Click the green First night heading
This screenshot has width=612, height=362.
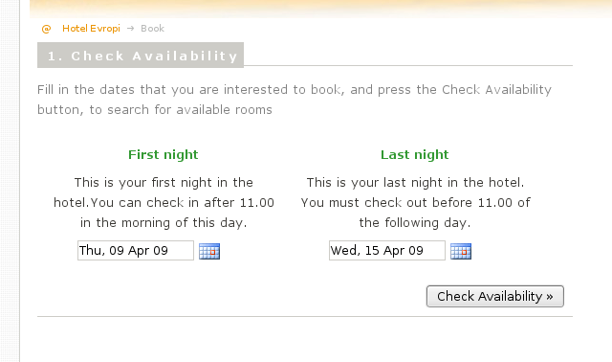point(164,155)
